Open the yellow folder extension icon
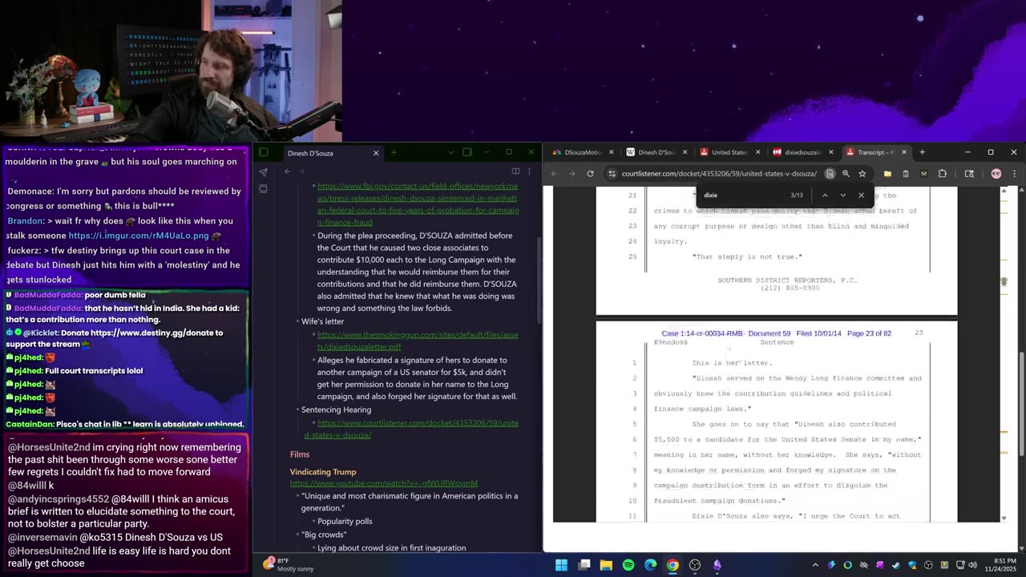Image resolution: width=1026 pixels, height=577 pixels. point(887,174)
